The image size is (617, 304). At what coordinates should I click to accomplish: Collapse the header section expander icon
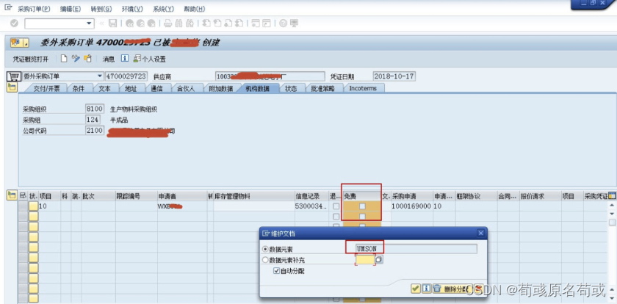(x=12, y=87)
